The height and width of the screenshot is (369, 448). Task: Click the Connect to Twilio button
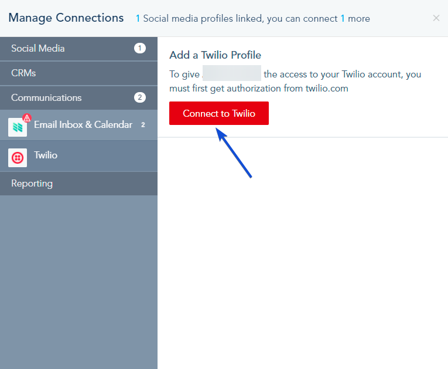click(x=219, y=113)
